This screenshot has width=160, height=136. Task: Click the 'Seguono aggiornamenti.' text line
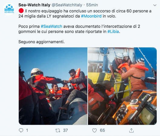(x=41, y=42)
